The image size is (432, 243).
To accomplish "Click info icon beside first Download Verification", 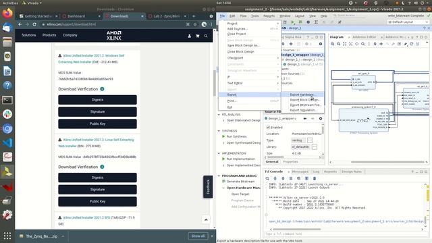I will (x=102, y=89).
